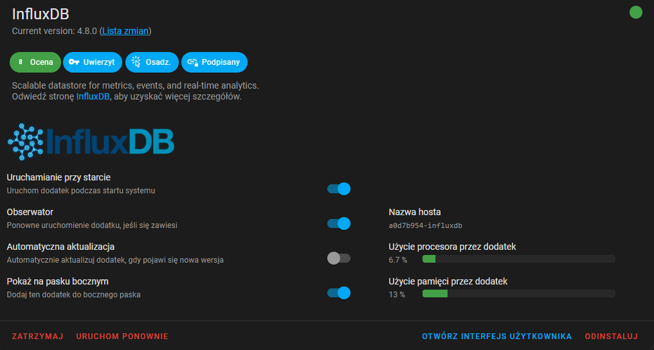654x350 pixels.
Task: Click the Nazwa hosta label
Action: point(415,212)
